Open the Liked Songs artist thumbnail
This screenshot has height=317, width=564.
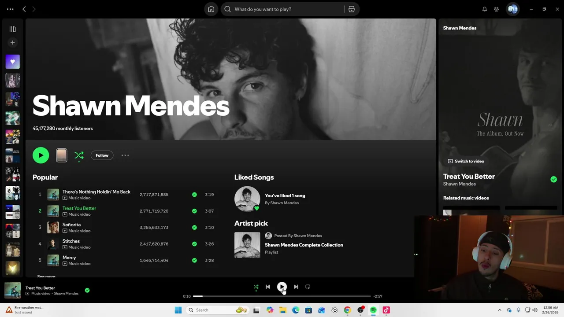point(247,199)
